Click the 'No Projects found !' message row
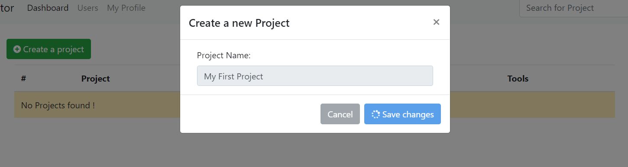 pos(97,105)
